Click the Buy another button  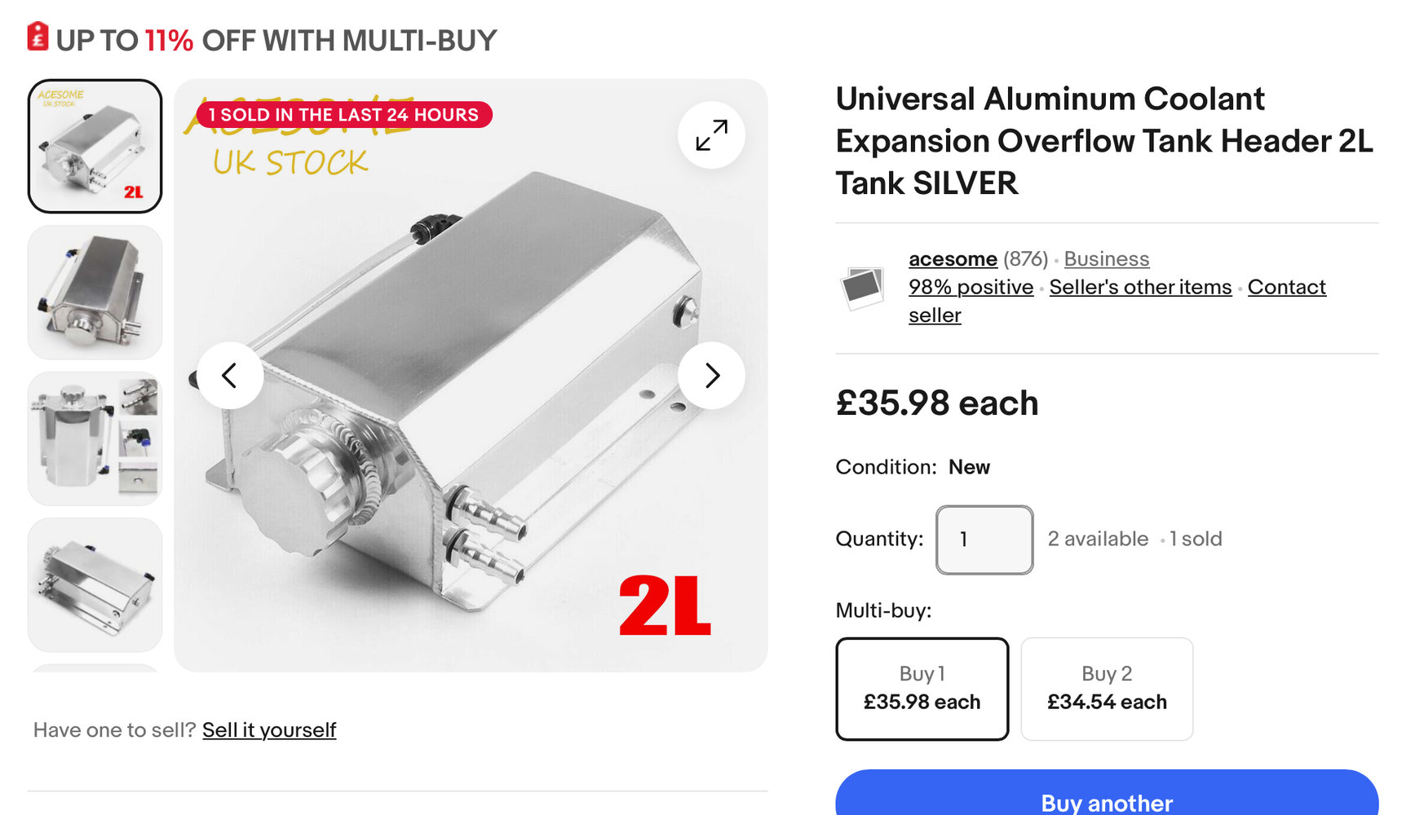(x=1107, y=795)
